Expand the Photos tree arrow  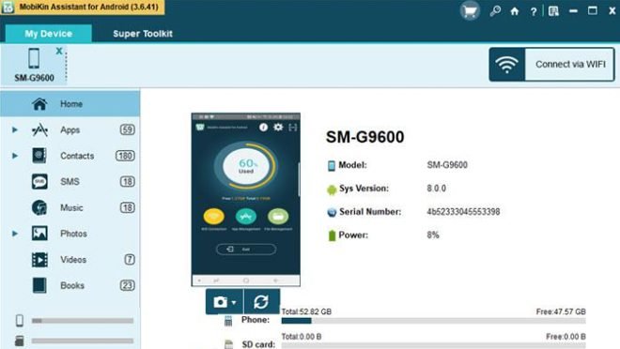(15, 234)
